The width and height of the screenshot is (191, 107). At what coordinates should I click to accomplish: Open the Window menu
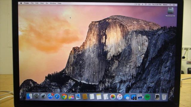(53, 3)
